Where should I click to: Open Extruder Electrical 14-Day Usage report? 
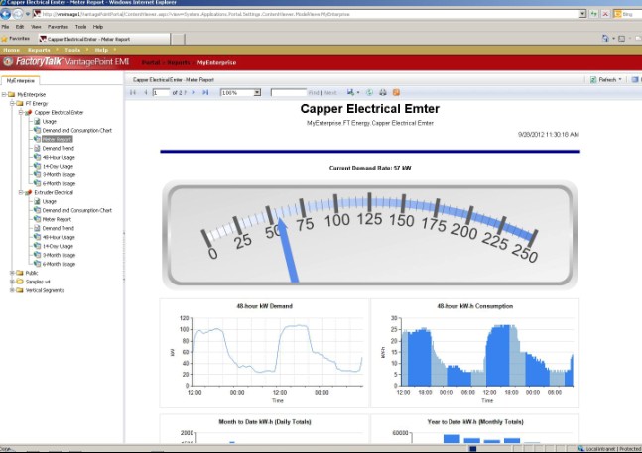58,246
